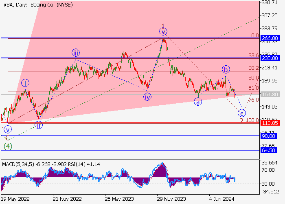
Task: Select the 23.6 Fibonacci level label
Action: point(254,55)
